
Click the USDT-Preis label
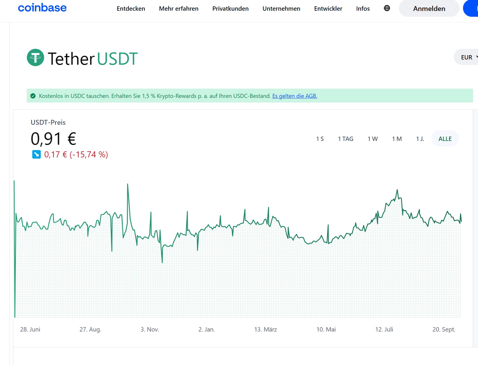pos(48,122)
